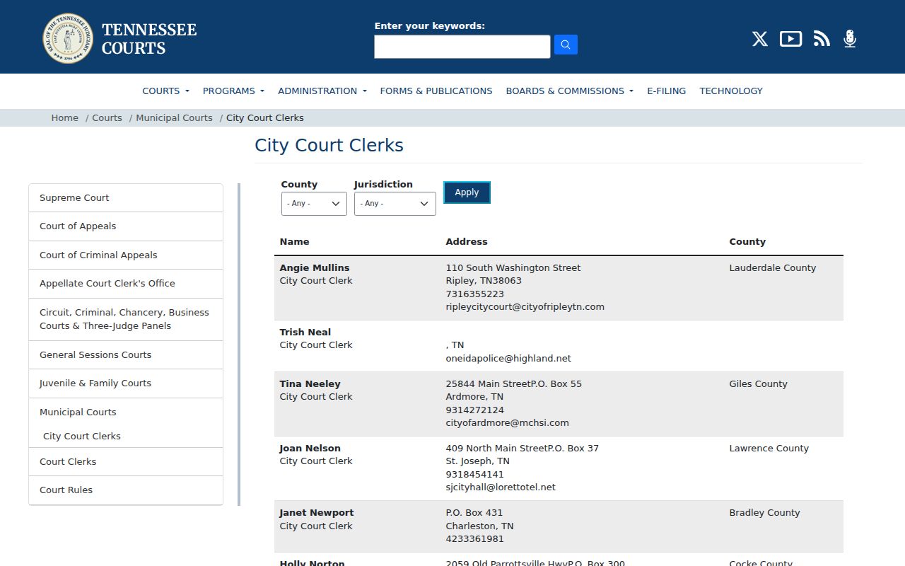Viewport: 905px width, 566px height.
Task: Go to Courts breadcrumb link
Action: (x=107, y=117)
